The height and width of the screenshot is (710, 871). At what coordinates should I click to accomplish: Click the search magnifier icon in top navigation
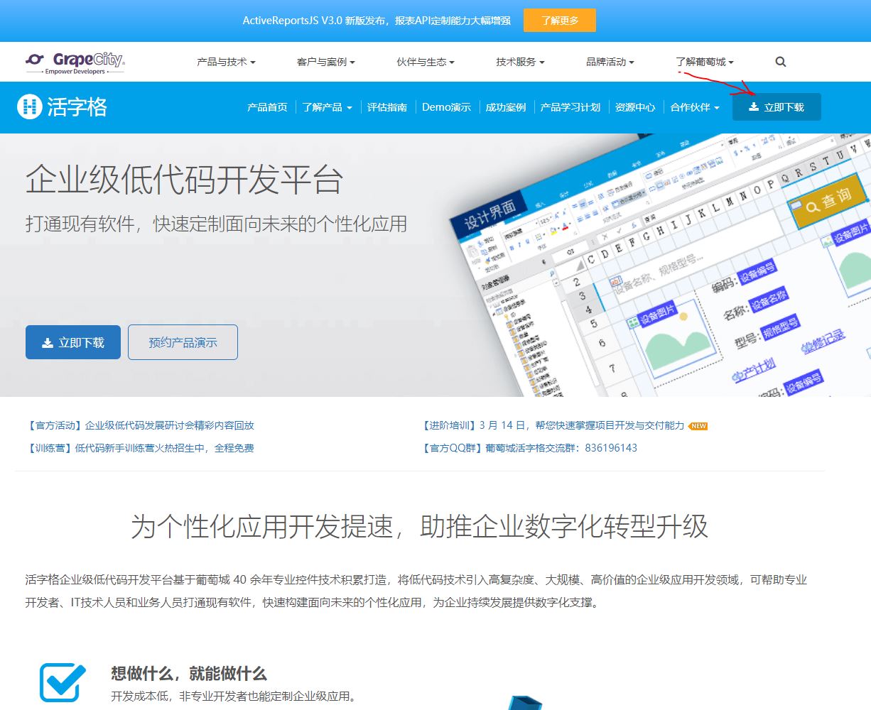click(x=780, y=62)
